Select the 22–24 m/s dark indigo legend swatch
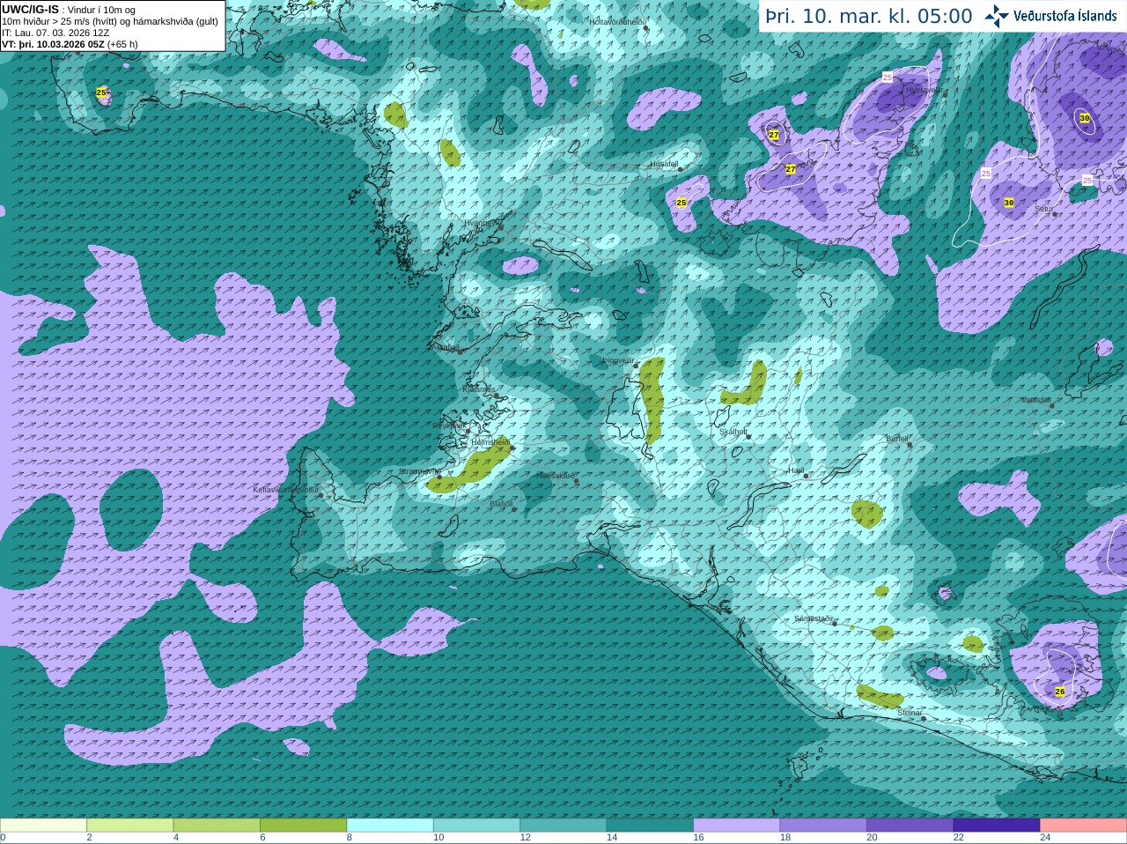The height and width of the screenshot is (844, 1127). pos(997,825)
